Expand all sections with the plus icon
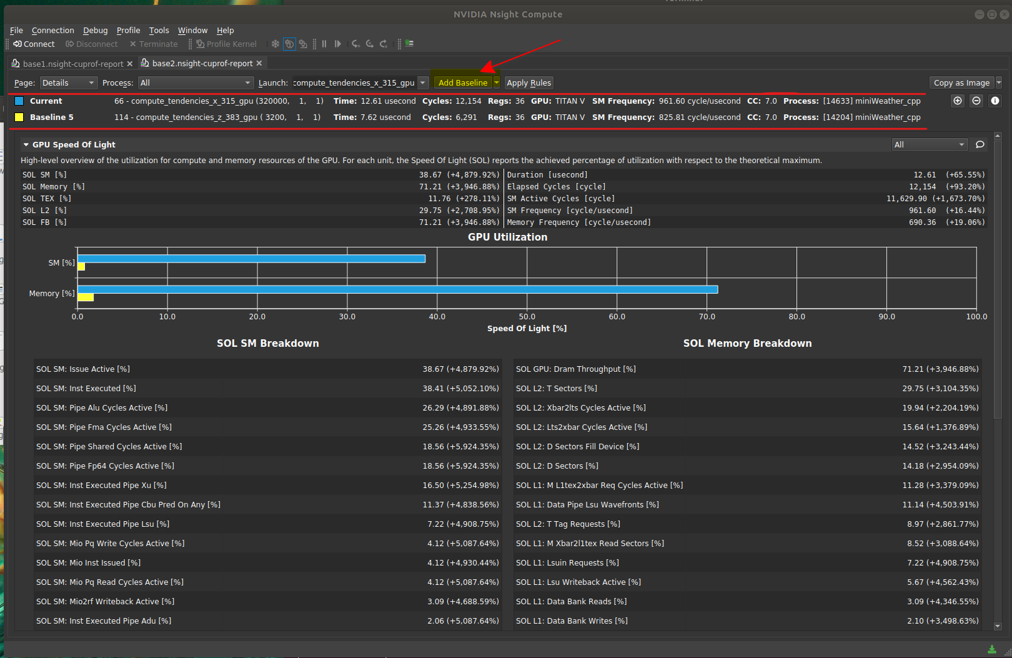Screen dimensions: 1012x658 957,101
